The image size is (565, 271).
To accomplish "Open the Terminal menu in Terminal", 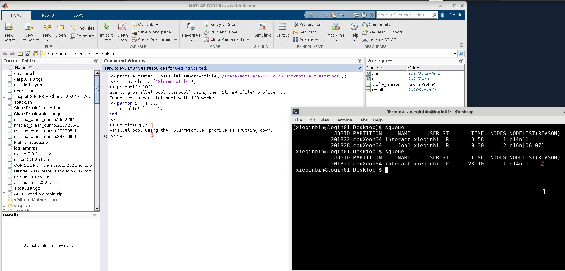I will pos(344,120).
